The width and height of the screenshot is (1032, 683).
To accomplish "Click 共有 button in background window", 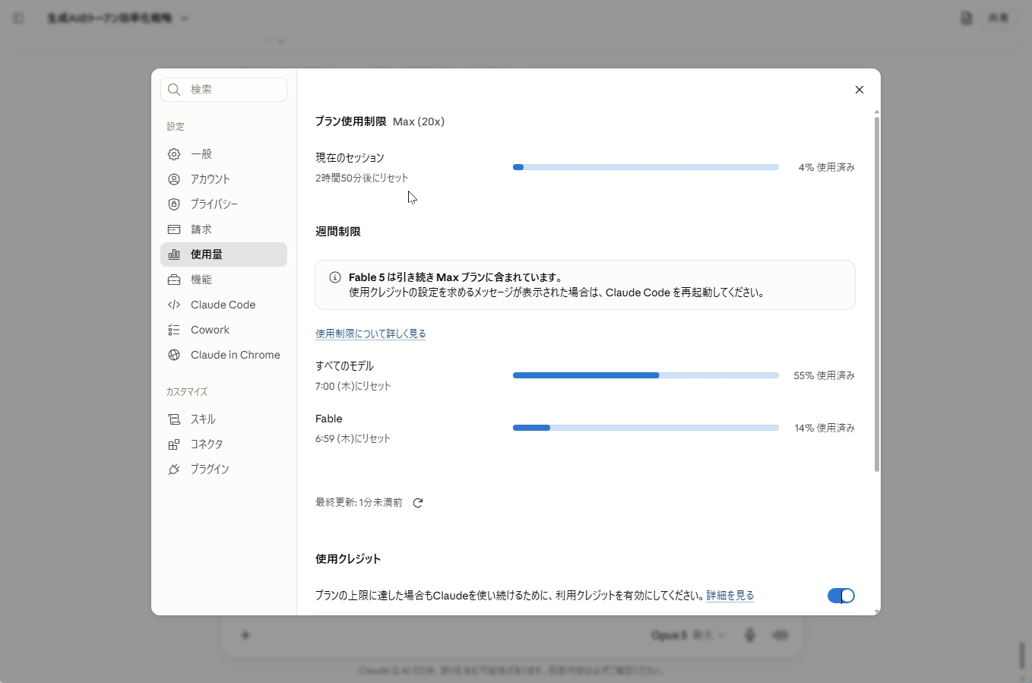I will pos(998,18).
